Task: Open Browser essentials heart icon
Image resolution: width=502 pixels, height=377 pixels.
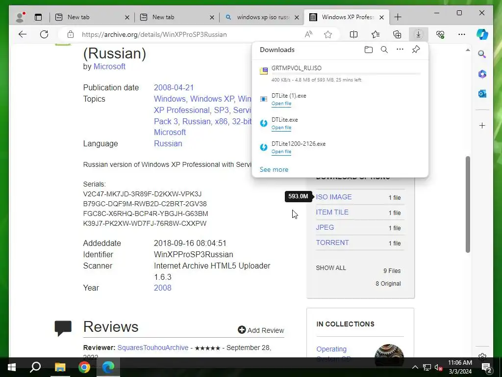Action: (x=440, y=34)
